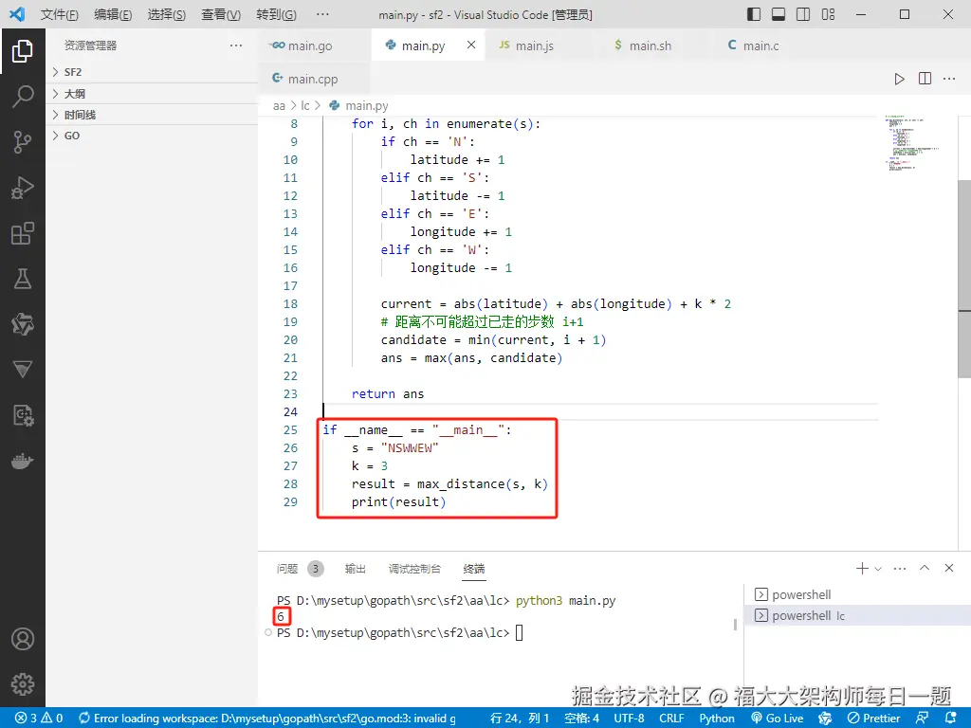Screen dimensions: 971x728
Task: Change line endings via CRLF
Action: [672, 719]
